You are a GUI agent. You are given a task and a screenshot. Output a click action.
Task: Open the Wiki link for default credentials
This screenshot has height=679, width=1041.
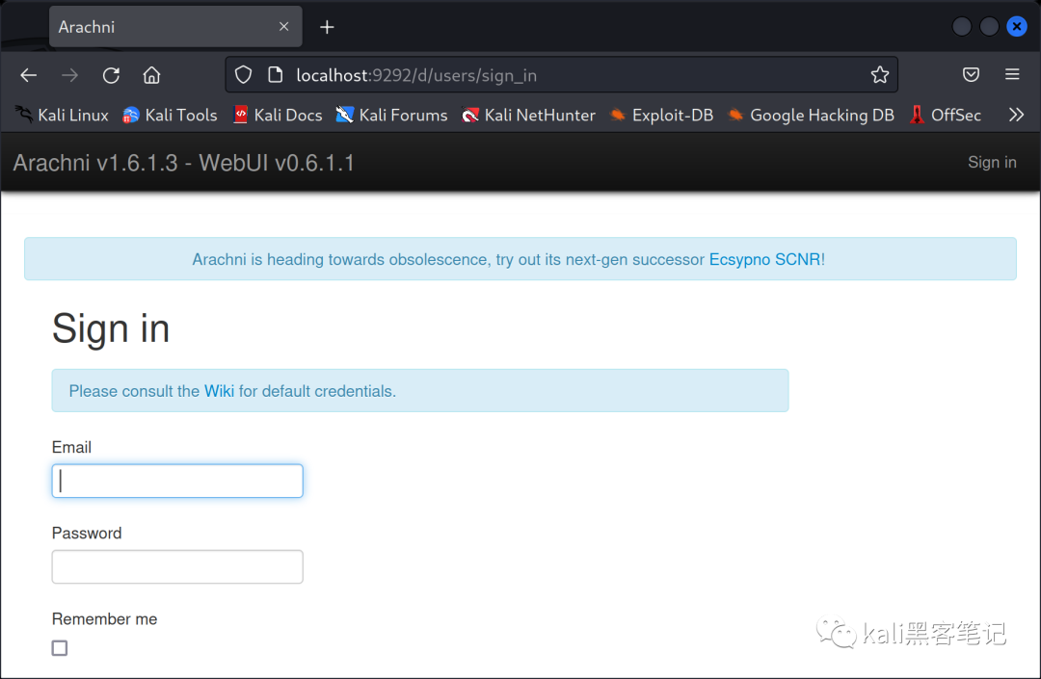tap(219, 391)
